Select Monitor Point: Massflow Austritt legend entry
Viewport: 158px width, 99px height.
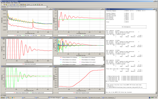click(21, 93)
